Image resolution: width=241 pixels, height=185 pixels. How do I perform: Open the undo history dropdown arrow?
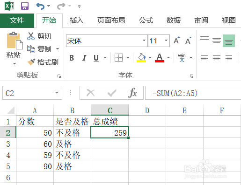[x=49, y=6]
